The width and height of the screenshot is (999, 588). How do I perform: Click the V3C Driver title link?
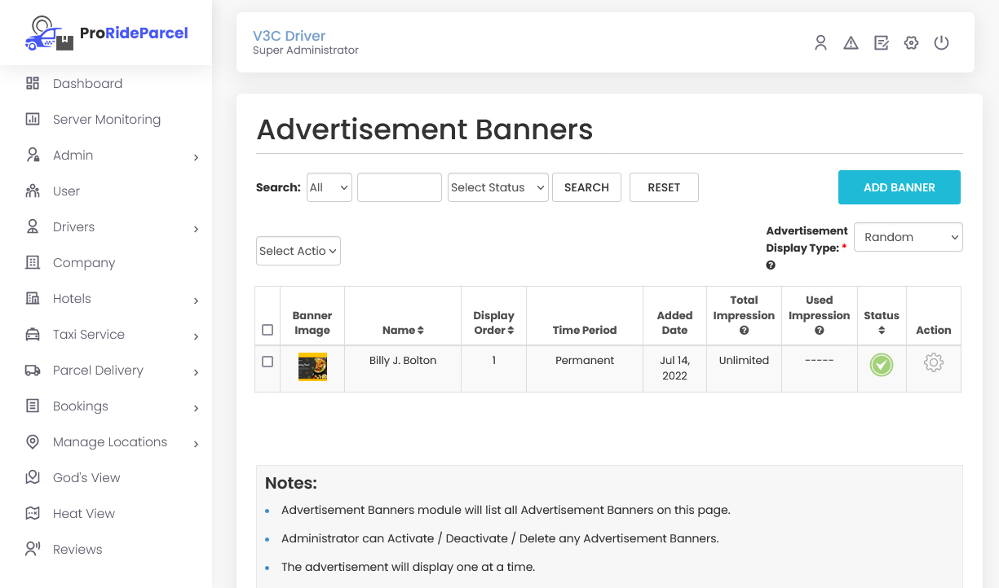(289, 36)
